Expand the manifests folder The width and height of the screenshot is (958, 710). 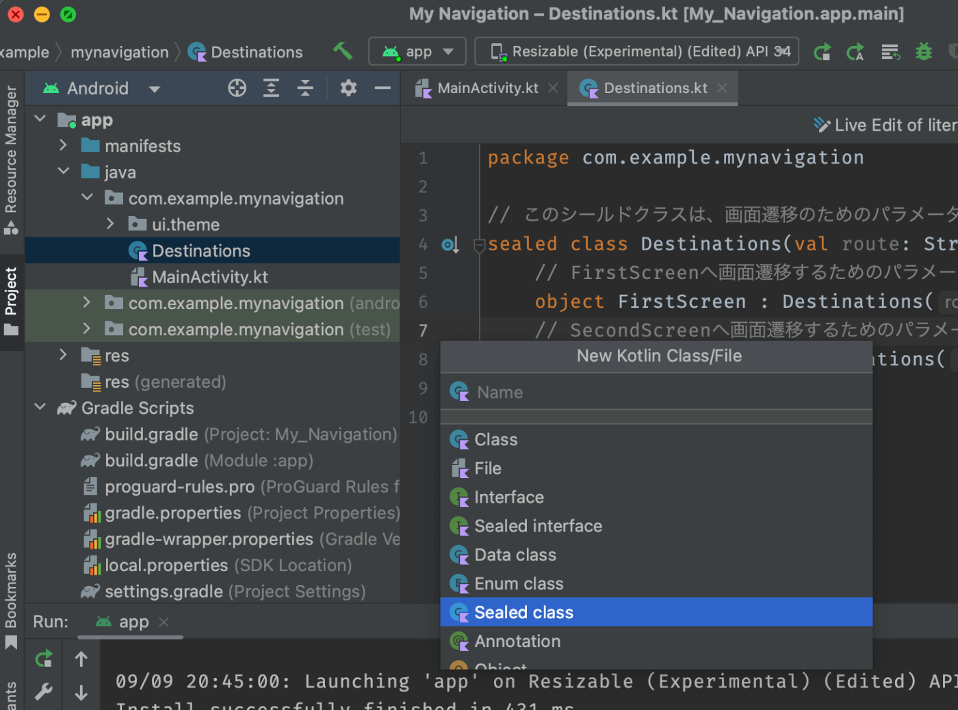click(63, 145)
